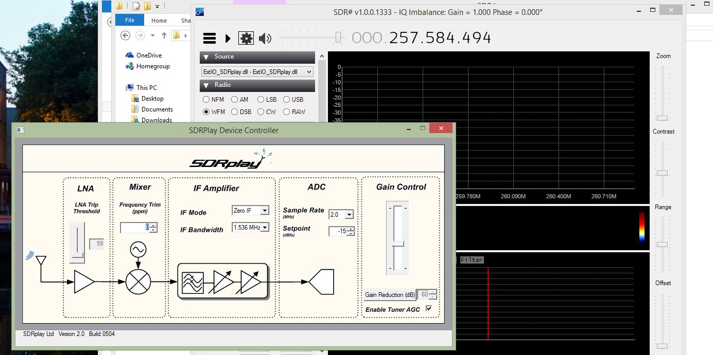Image resolution: width=713 pixels, height=355 pixels.
Task: Click the Frequency Trim ppm input field
Action: (135, 227)
